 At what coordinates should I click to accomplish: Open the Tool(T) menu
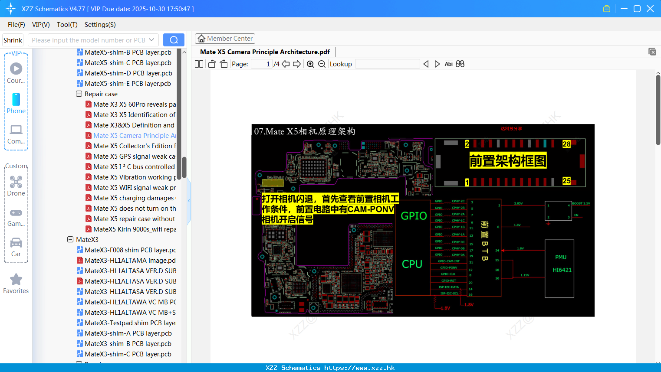[67, 25]
